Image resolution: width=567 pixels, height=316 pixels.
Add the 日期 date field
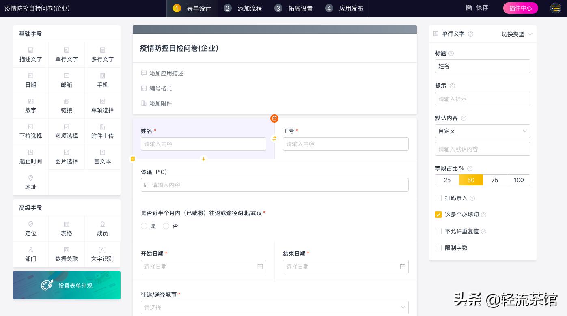point(31,80)
